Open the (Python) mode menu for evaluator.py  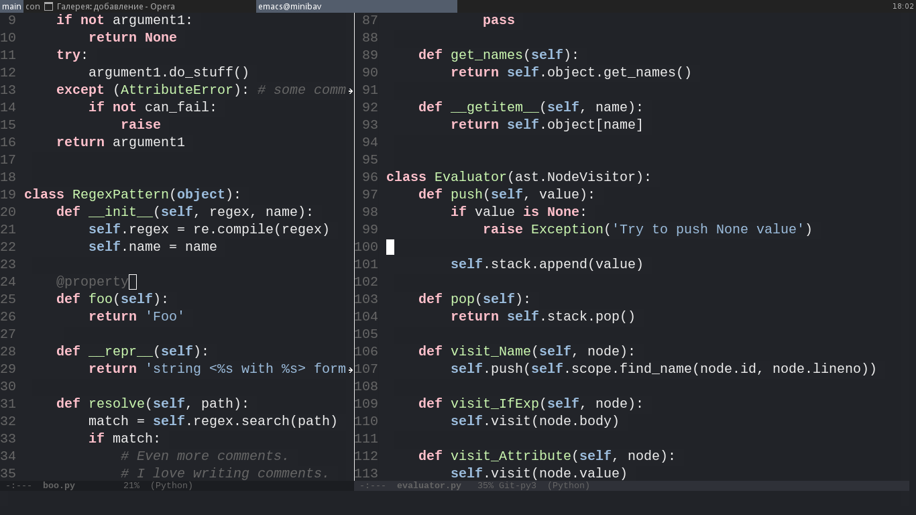(568, 485)
